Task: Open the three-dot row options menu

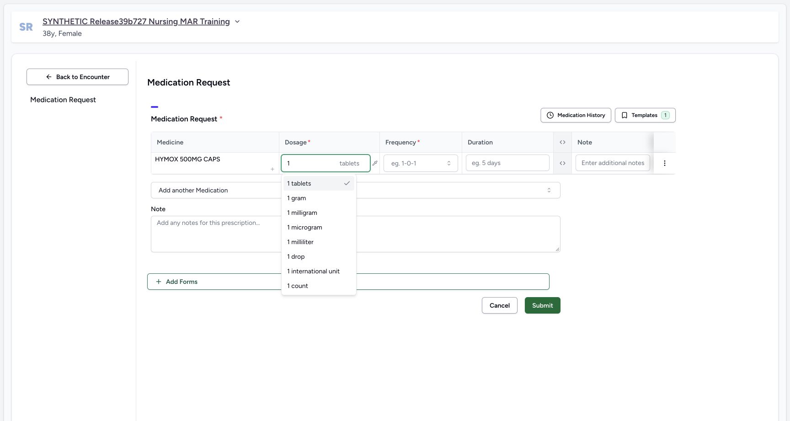Action: (664, 163)
